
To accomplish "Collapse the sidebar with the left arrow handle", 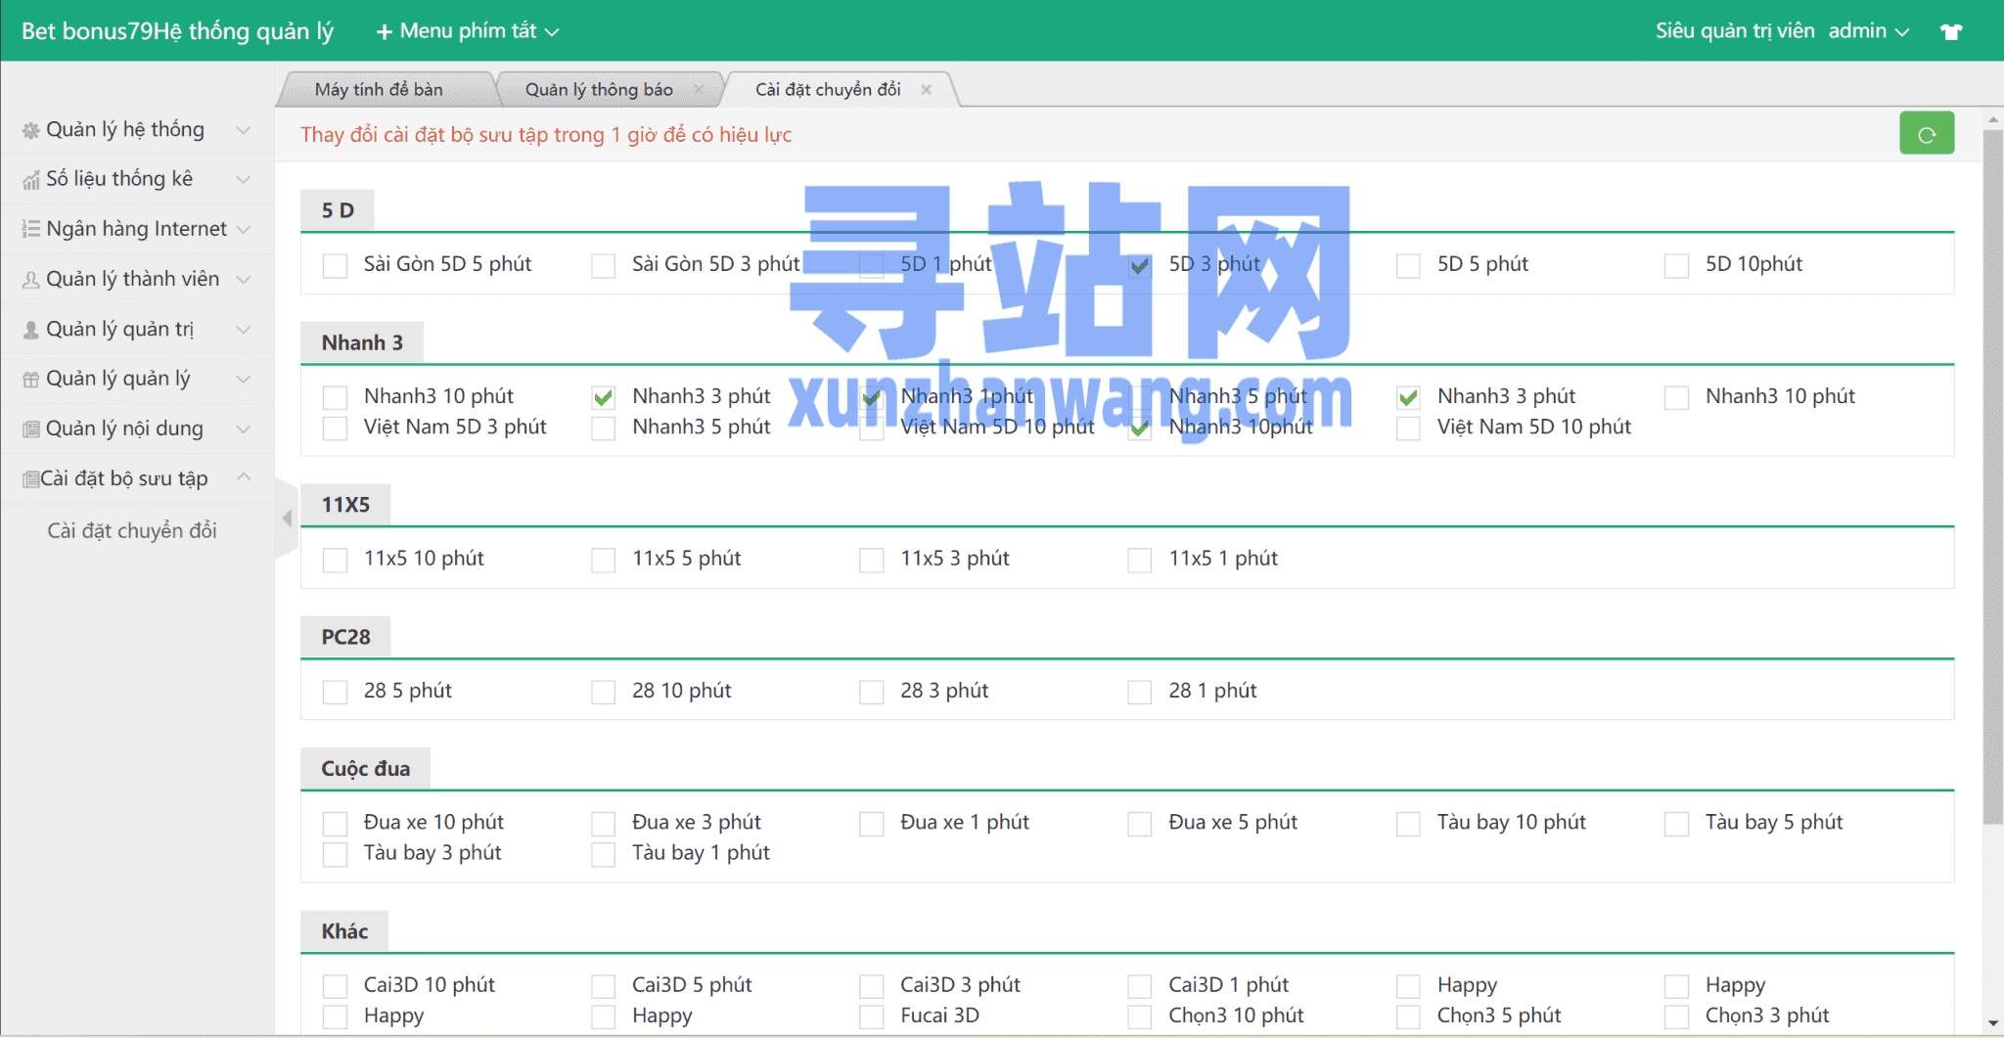I will click(286, 518).
